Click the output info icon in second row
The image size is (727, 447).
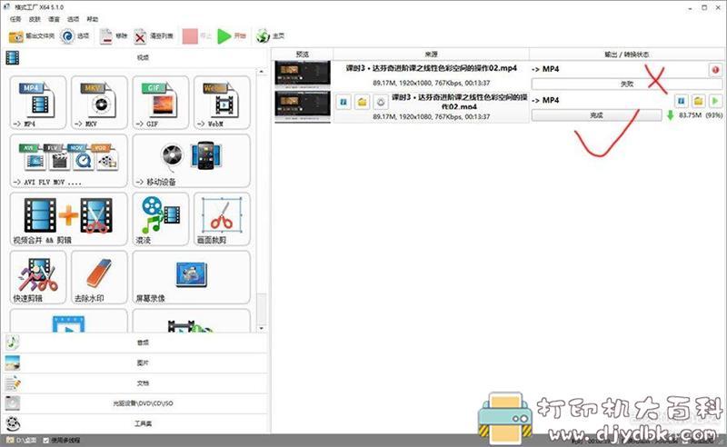tap(681, 101)
